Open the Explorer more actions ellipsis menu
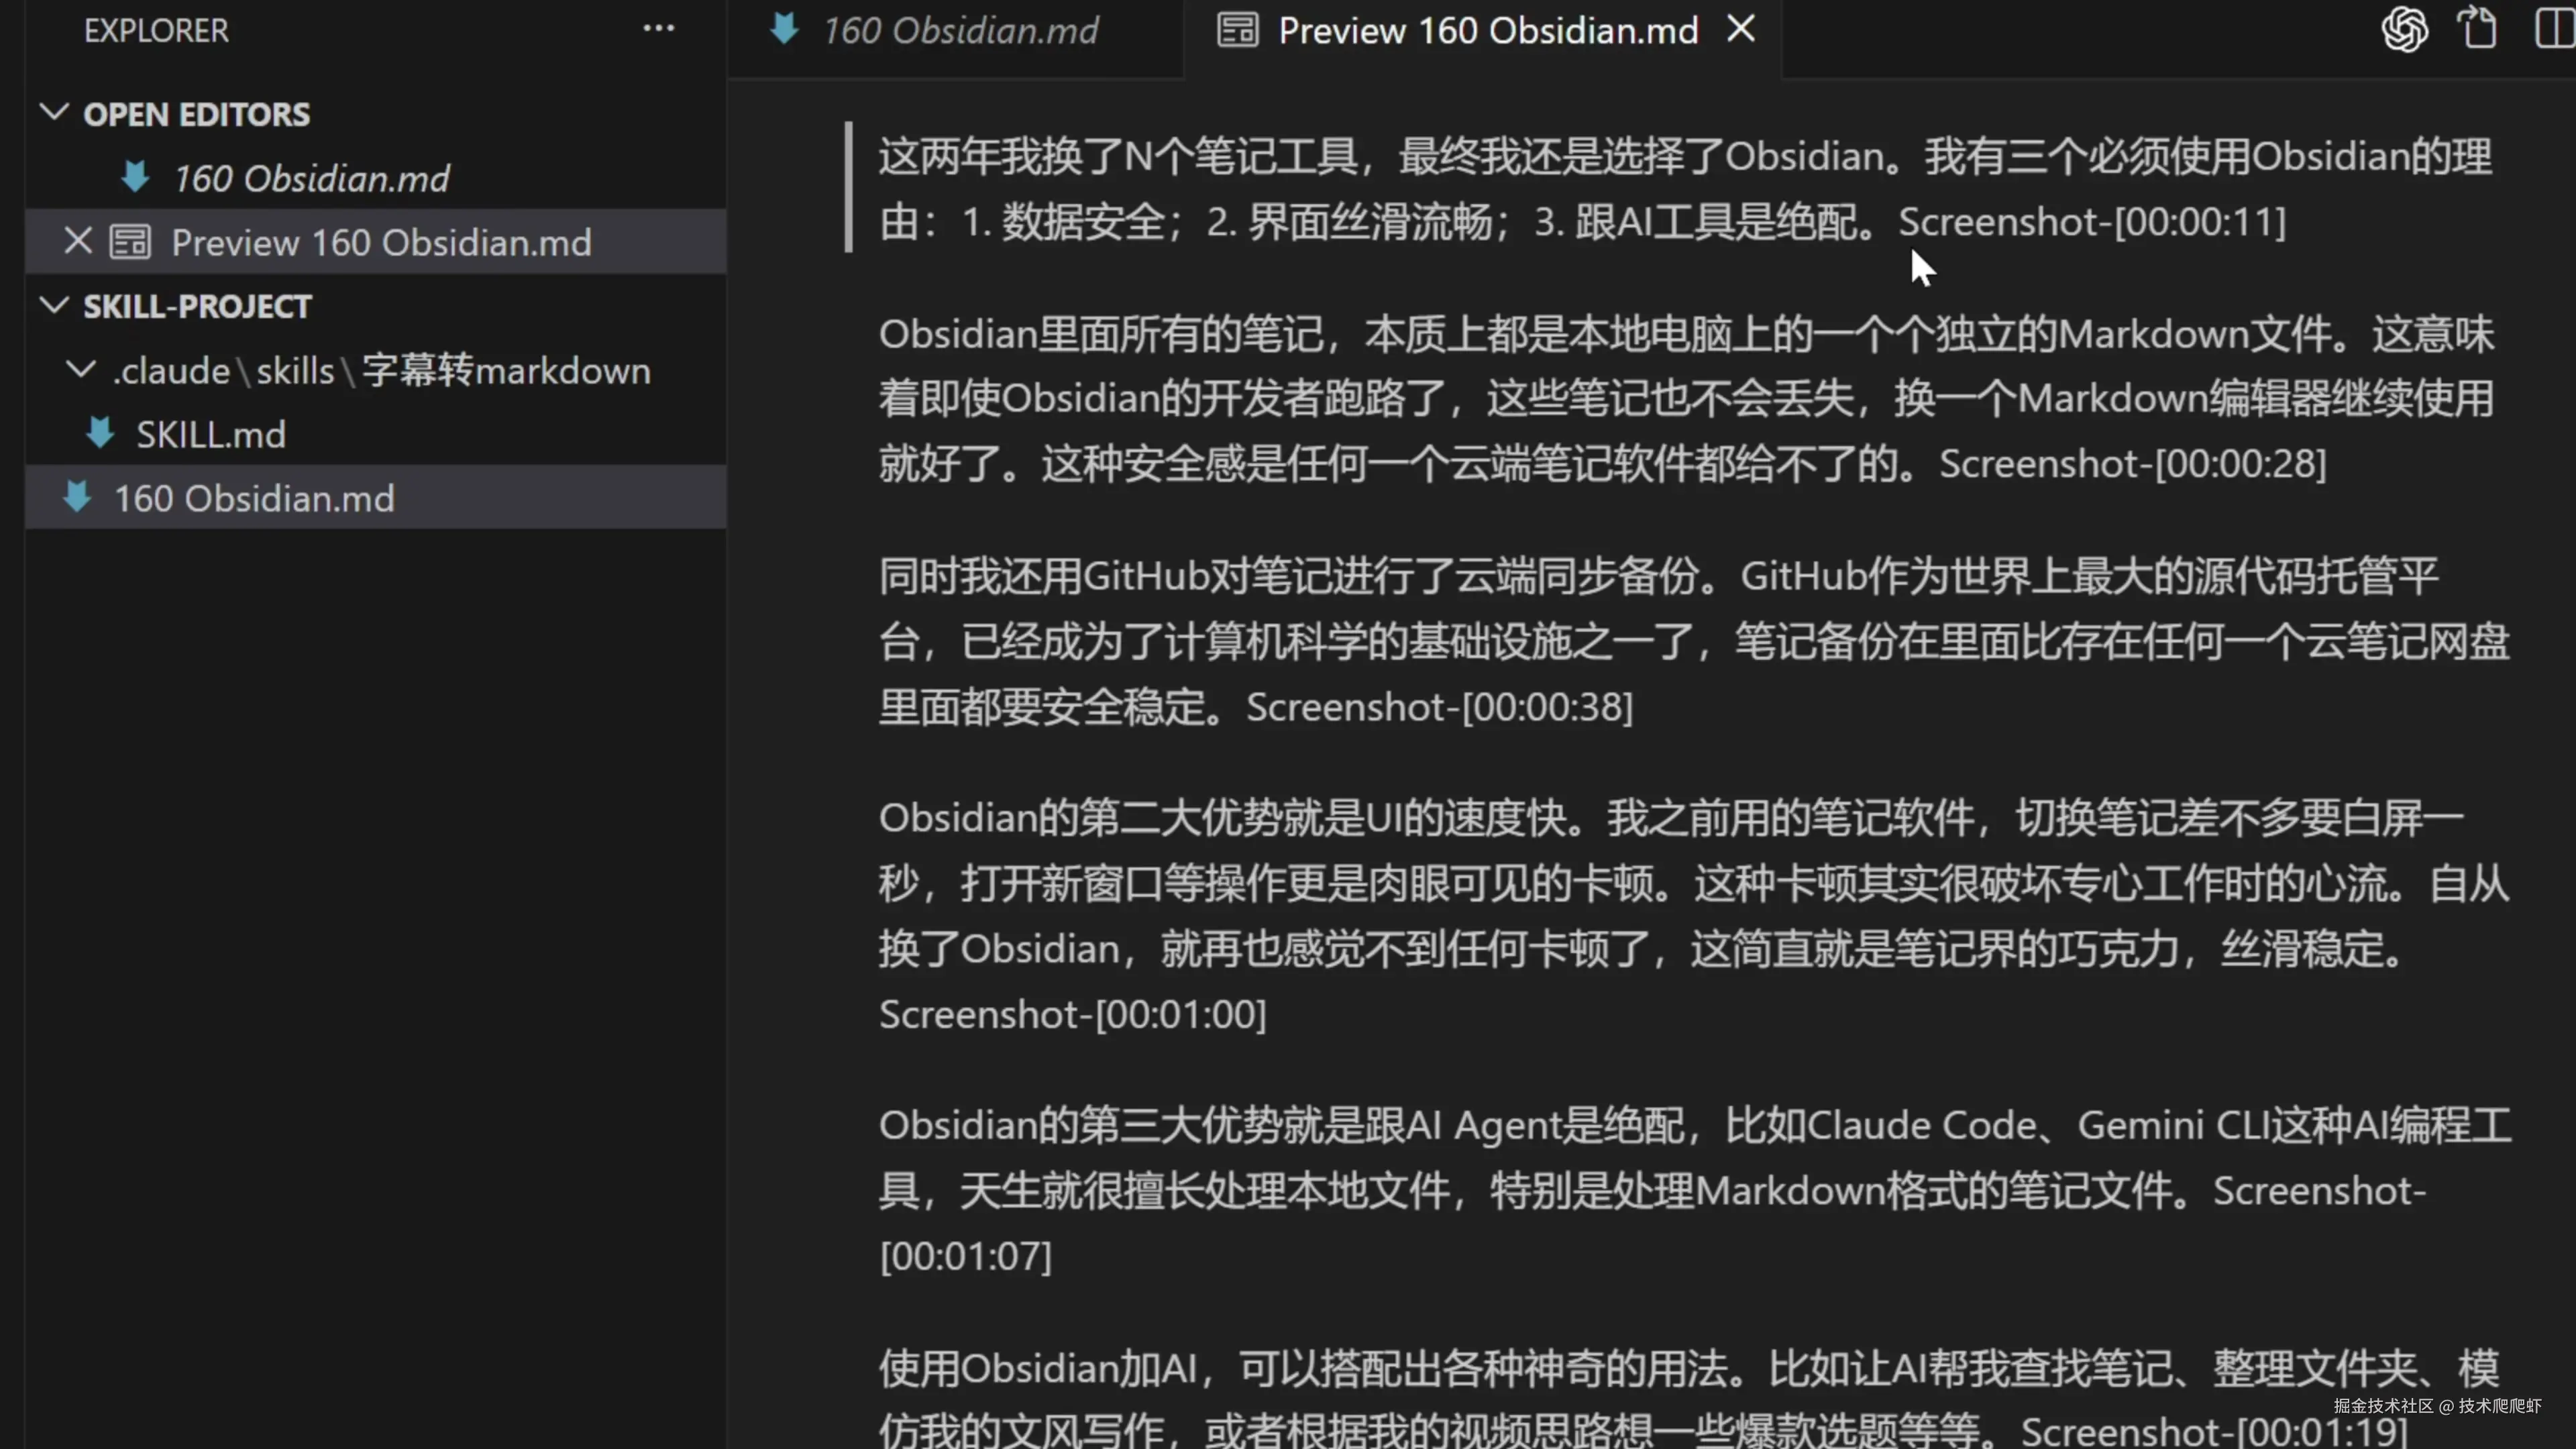 pyautogui.click(x=658, y=29)
